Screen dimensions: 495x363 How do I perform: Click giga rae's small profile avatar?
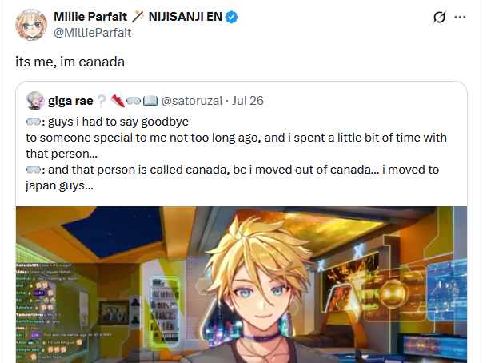tap(35, 101)
